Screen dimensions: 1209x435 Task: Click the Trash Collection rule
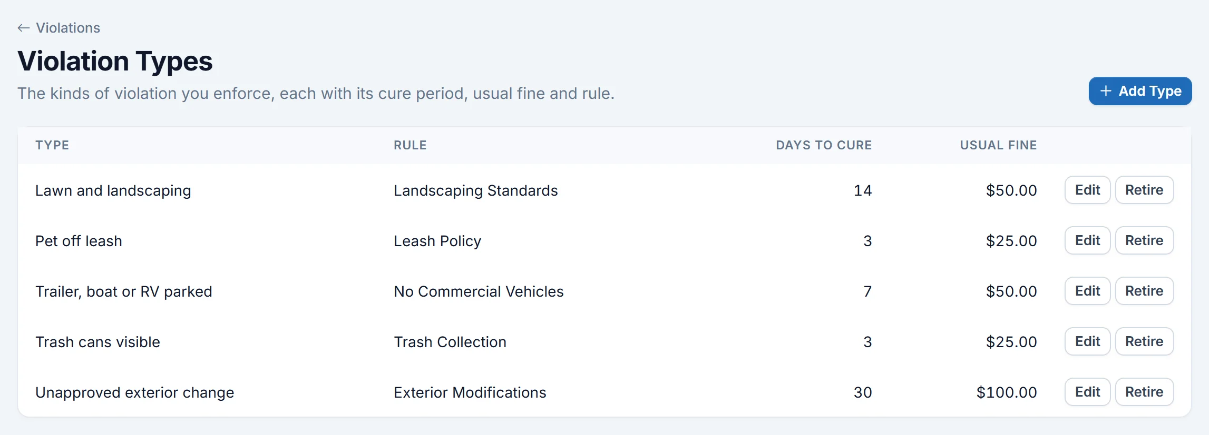pyautogui.click(x=450, y=342)
